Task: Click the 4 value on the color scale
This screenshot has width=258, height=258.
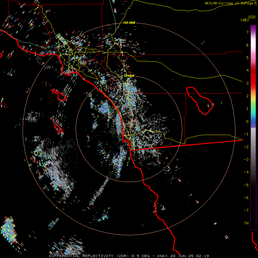Action: click(247, 71)
